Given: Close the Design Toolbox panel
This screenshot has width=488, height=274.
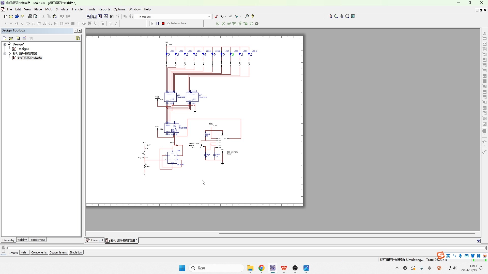Looking at the screenshot, I should (x=80, y=31).
